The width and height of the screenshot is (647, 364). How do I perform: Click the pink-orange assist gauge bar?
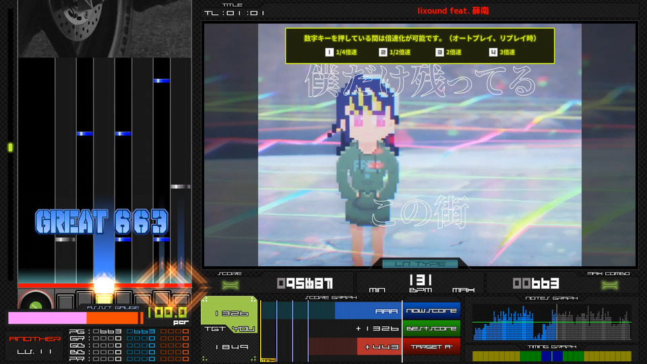click(75, 317)
